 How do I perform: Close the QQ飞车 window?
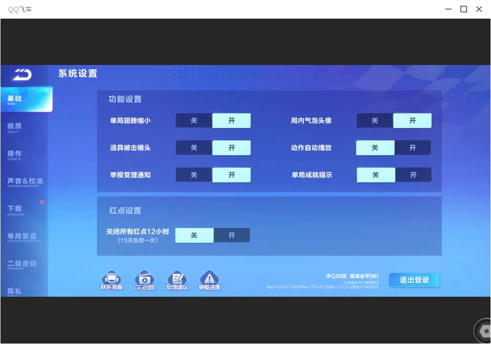point(479,9)
